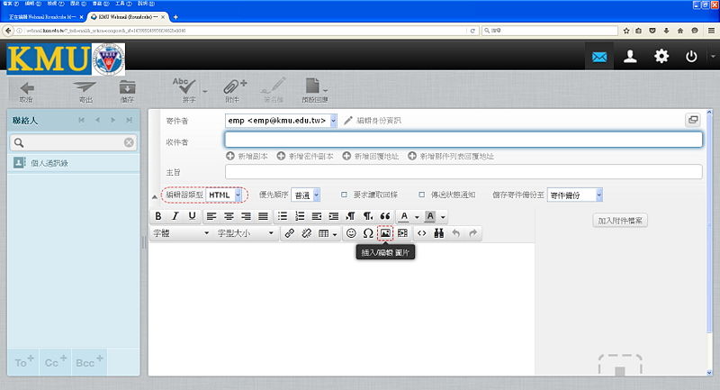Open find and replace binoculars icon

click(439, 233)
